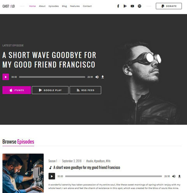Open the YouTube icon in the header
Viewport: 187px width, 193px height.
132,6
